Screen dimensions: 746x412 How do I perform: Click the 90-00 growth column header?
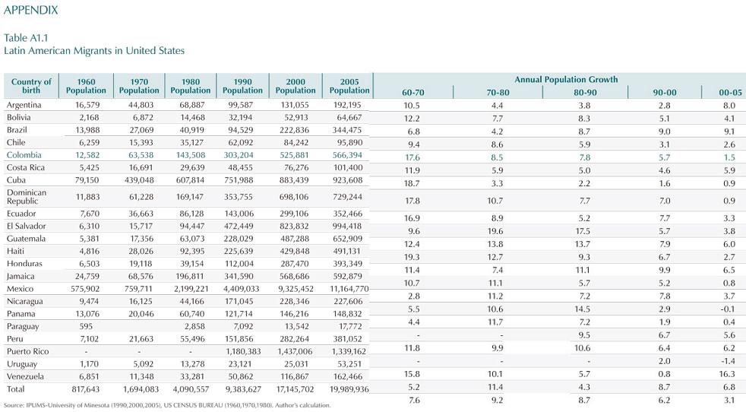(665, 93)
